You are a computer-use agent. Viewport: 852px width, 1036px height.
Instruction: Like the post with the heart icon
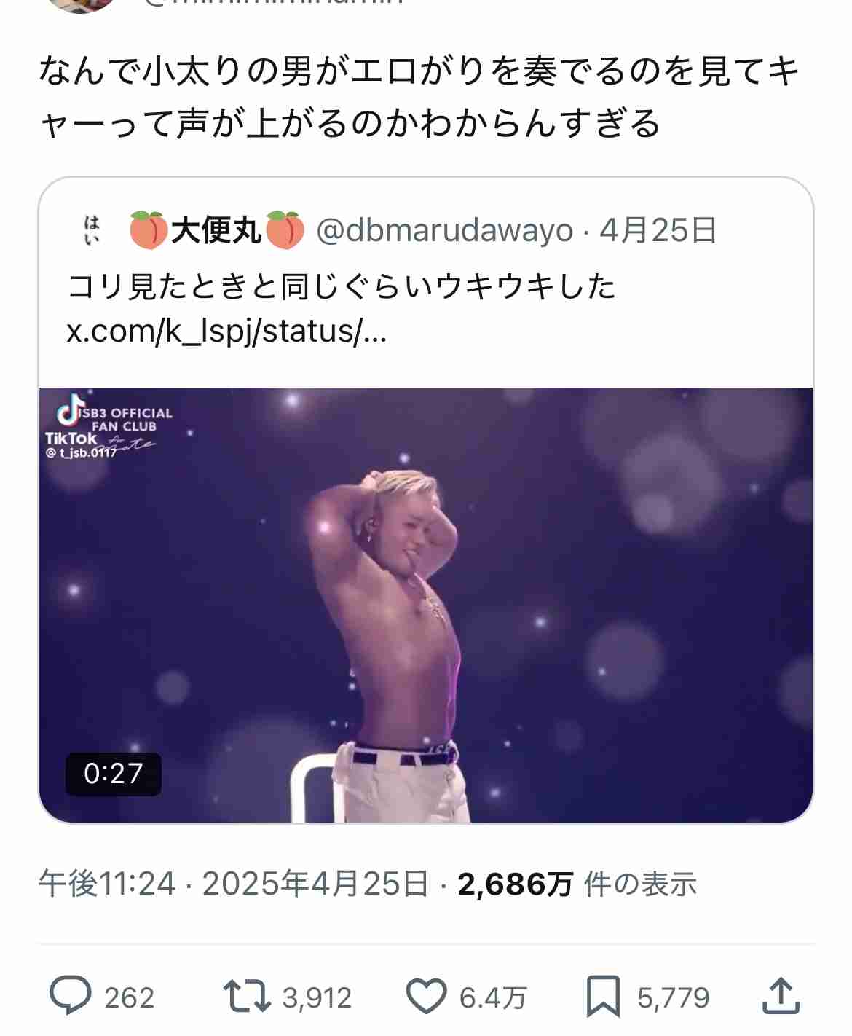coord(426,997)
